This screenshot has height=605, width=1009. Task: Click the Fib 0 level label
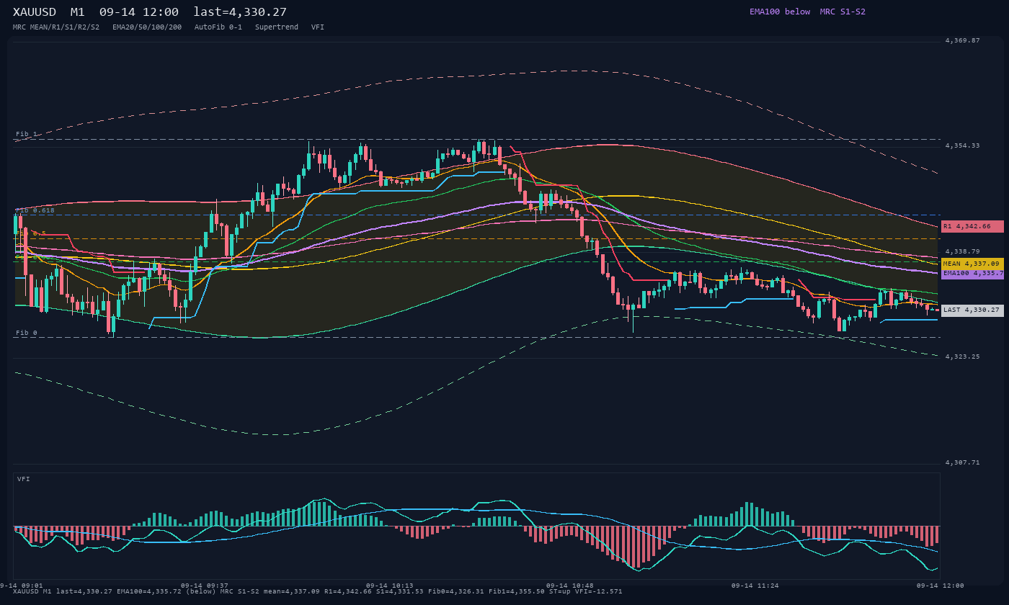coord(27,333)
